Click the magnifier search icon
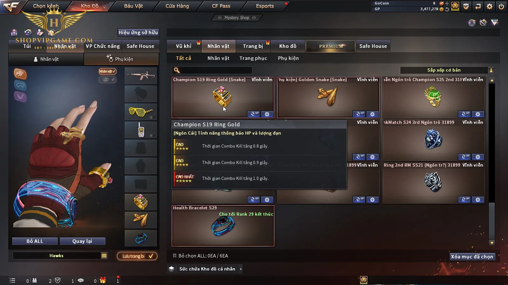Screen dimensions: 508x285 [177, 70]
